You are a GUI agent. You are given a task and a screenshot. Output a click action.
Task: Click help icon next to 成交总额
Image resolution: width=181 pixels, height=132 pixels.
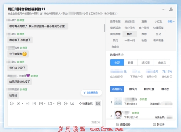(x=122, y=77)
